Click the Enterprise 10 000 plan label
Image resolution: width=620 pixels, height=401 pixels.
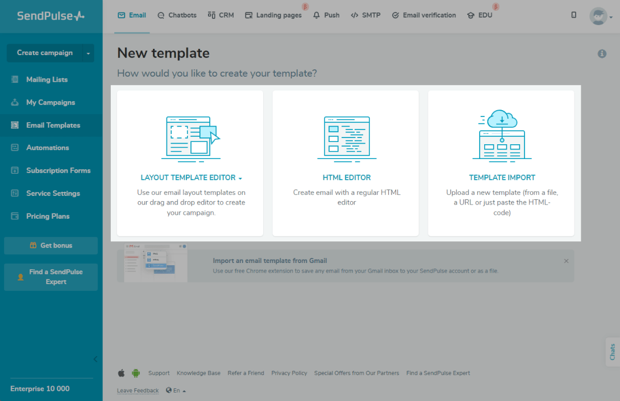40,389
